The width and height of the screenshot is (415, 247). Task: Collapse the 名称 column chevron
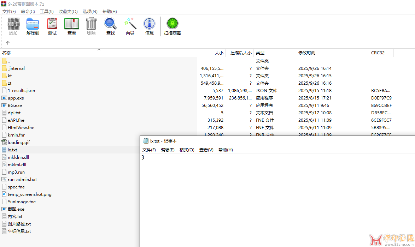pyautogui.click(x=99, y=50)
